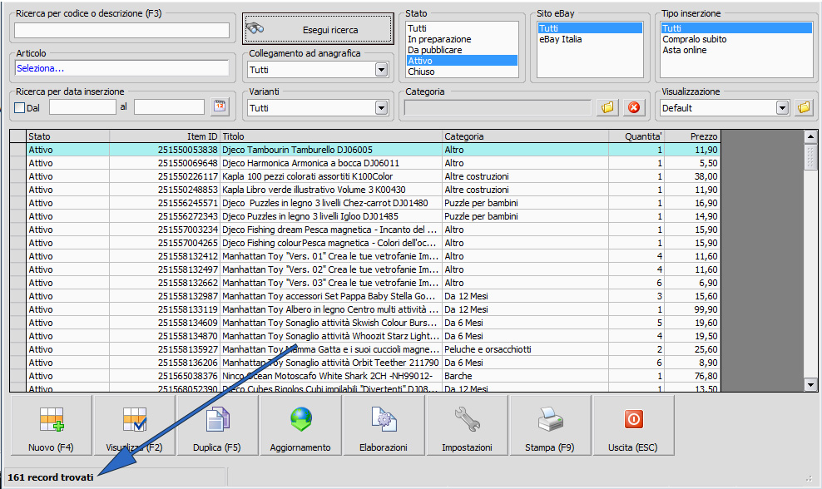
Task: Select Tutti in Stato list
Action: (x=462, y=27)
